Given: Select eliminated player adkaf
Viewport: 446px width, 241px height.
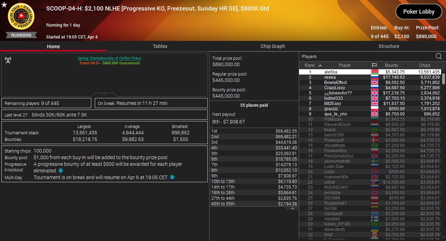Looking at the screenshot, I should [370, 182].
